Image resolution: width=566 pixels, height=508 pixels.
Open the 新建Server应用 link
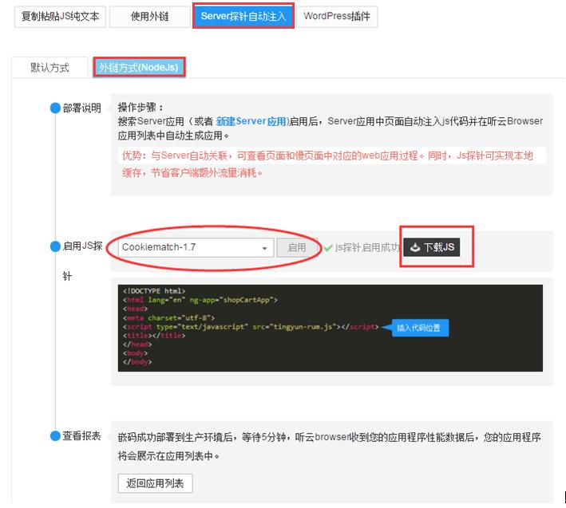(251, 121)
